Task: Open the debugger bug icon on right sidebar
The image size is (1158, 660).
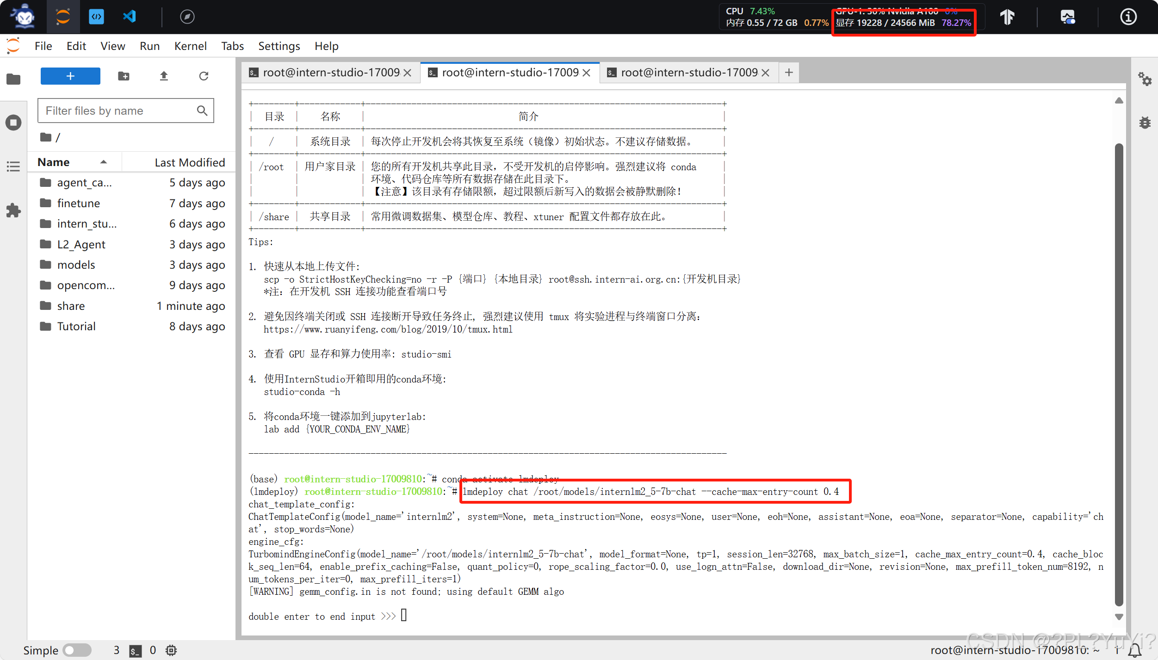Action: (1146, 123)
